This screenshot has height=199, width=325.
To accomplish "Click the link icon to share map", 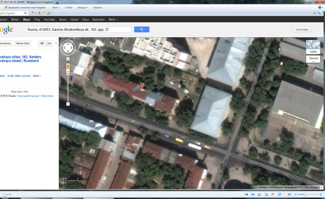I will click(x=49, y=43).
